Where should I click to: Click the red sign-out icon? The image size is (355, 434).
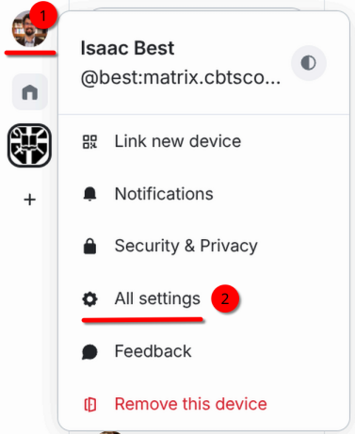click(90, 404)
